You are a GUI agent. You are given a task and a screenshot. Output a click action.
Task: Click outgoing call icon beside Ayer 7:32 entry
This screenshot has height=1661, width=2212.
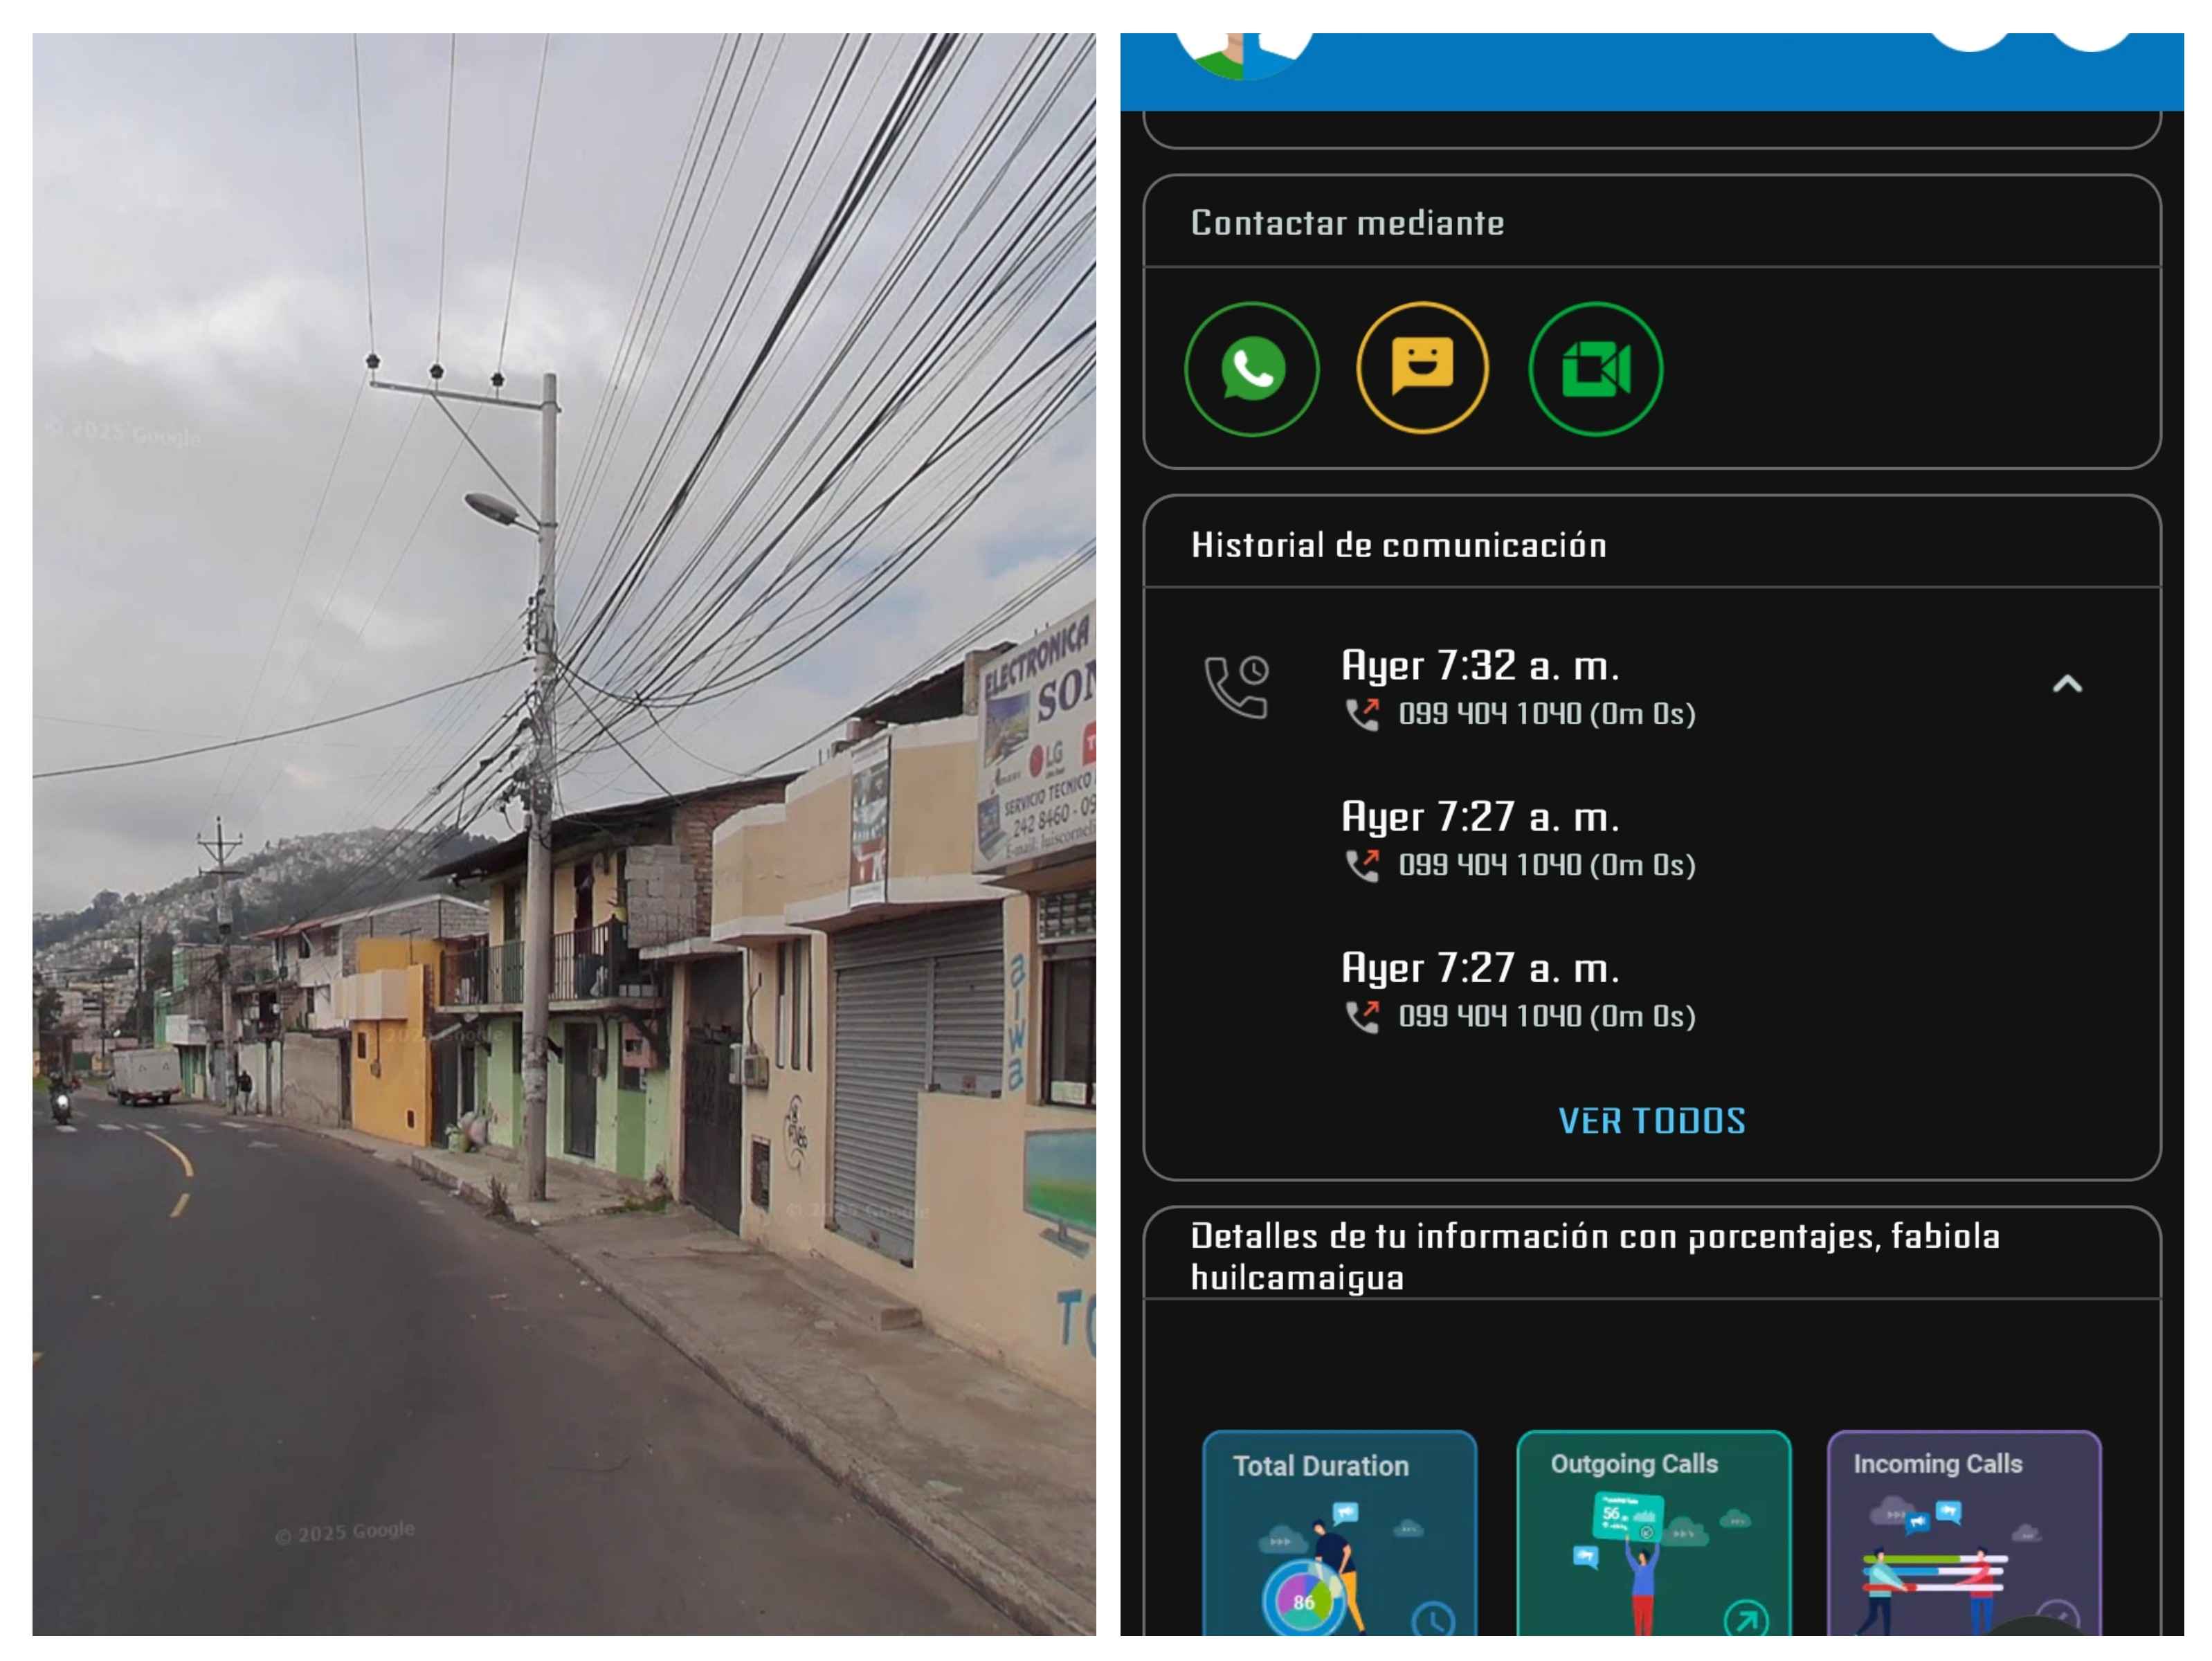point(1362,714)
